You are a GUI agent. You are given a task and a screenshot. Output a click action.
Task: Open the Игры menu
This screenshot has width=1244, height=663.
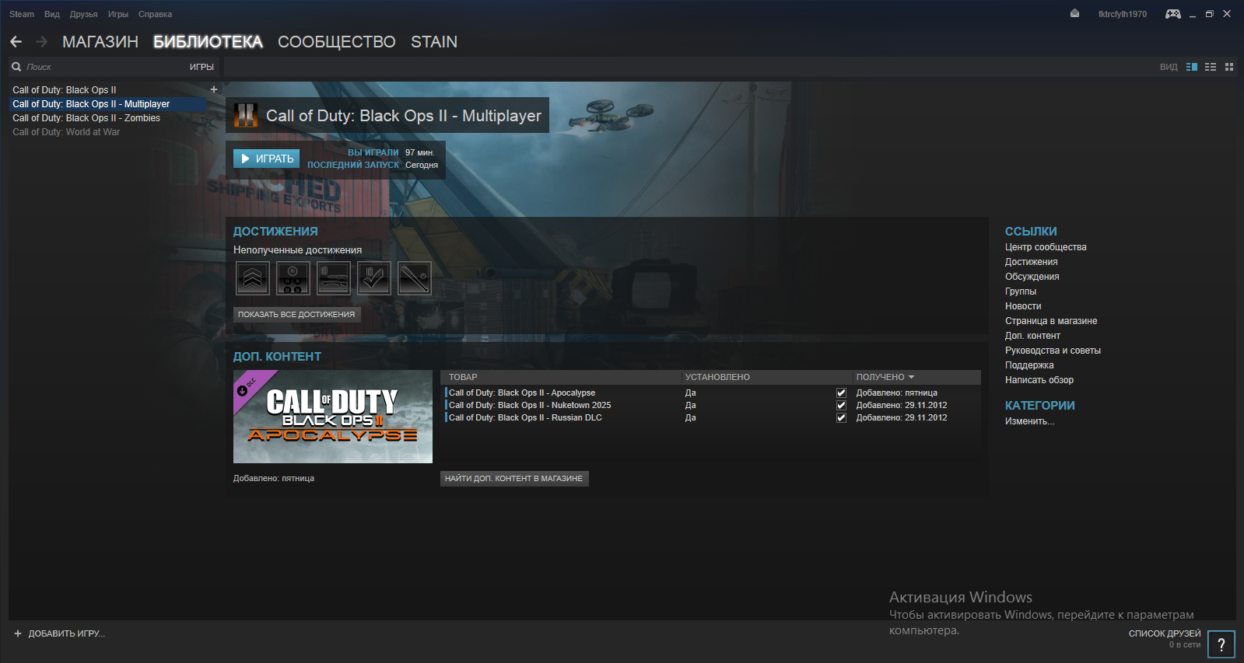pyautogui.click(x=118, y=14)
